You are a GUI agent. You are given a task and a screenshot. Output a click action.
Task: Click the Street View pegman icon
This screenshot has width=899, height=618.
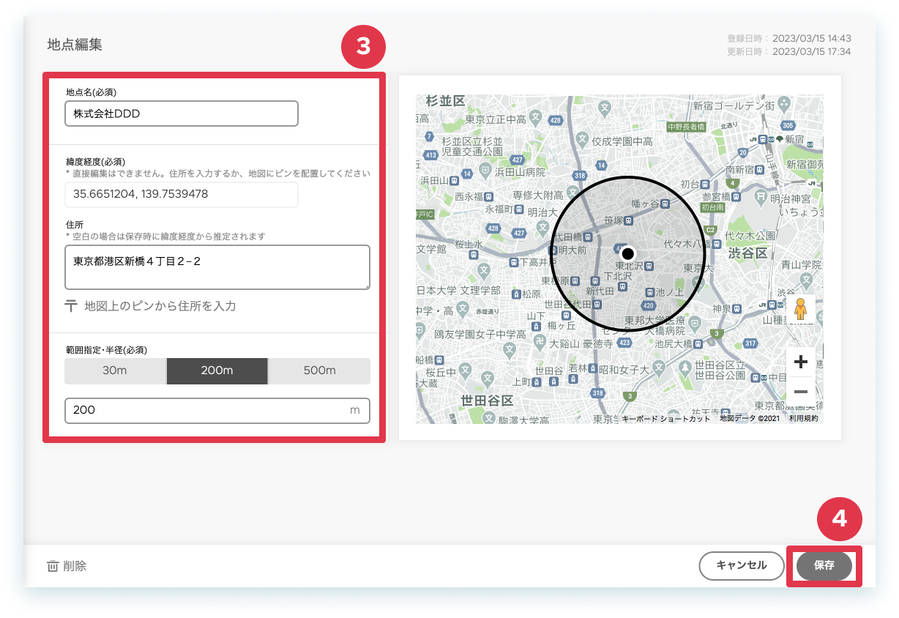click(801, 309)
